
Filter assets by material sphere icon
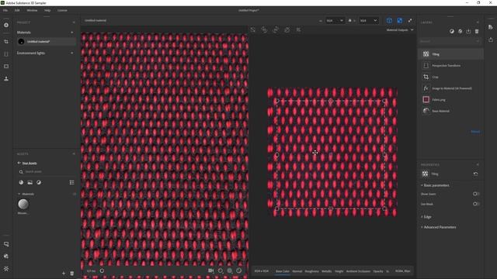(x=21, y=183)
